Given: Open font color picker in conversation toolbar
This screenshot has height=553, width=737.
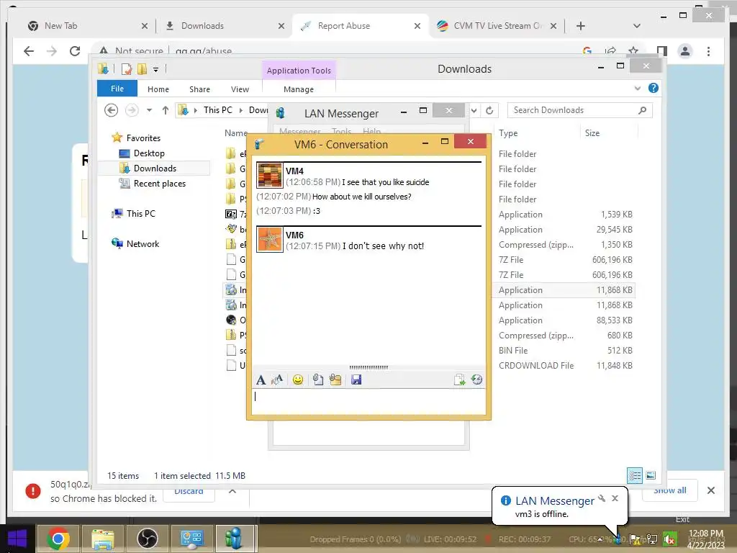Looking at the screenshot, I should (x=277, y=380).
